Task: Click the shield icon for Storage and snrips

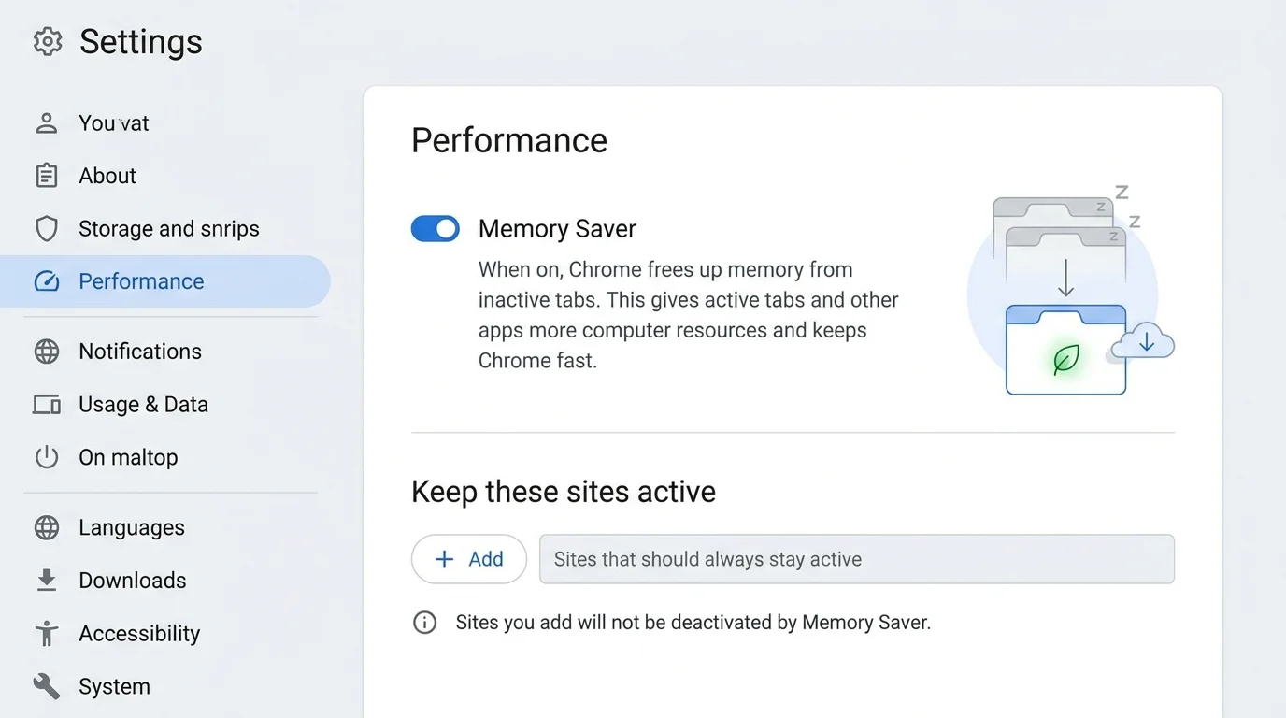Action: pos(47,229)
